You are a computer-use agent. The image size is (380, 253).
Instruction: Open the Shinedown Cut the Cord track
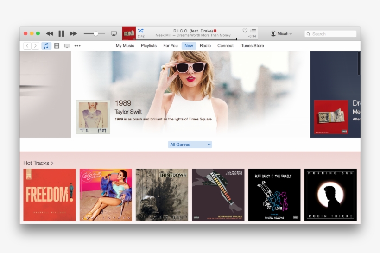(x=162, y=195)
